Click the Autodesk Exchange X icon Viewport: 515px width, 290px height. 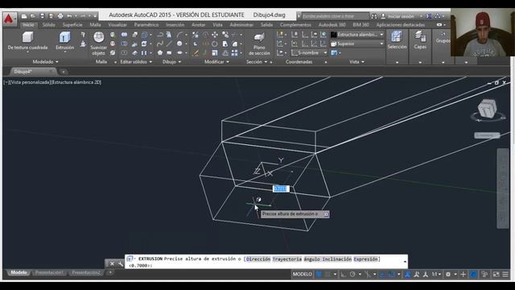[x=429, y=16]
